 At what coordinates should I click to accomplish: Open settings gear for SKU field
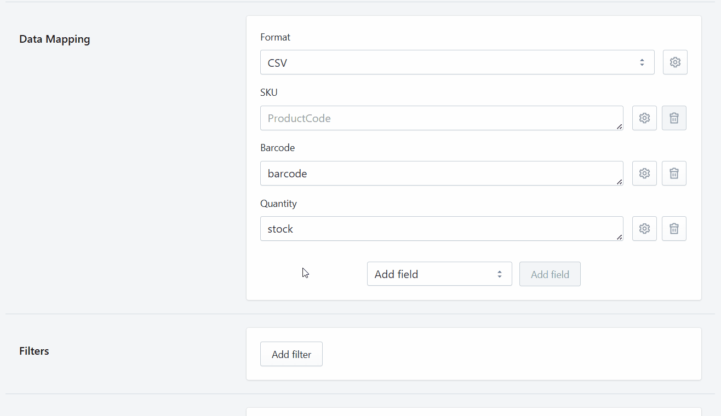644,118
